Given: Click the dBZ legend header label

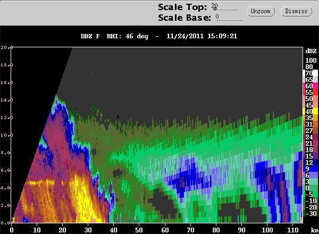Looking at the screenshot, I should click(311, 51).
